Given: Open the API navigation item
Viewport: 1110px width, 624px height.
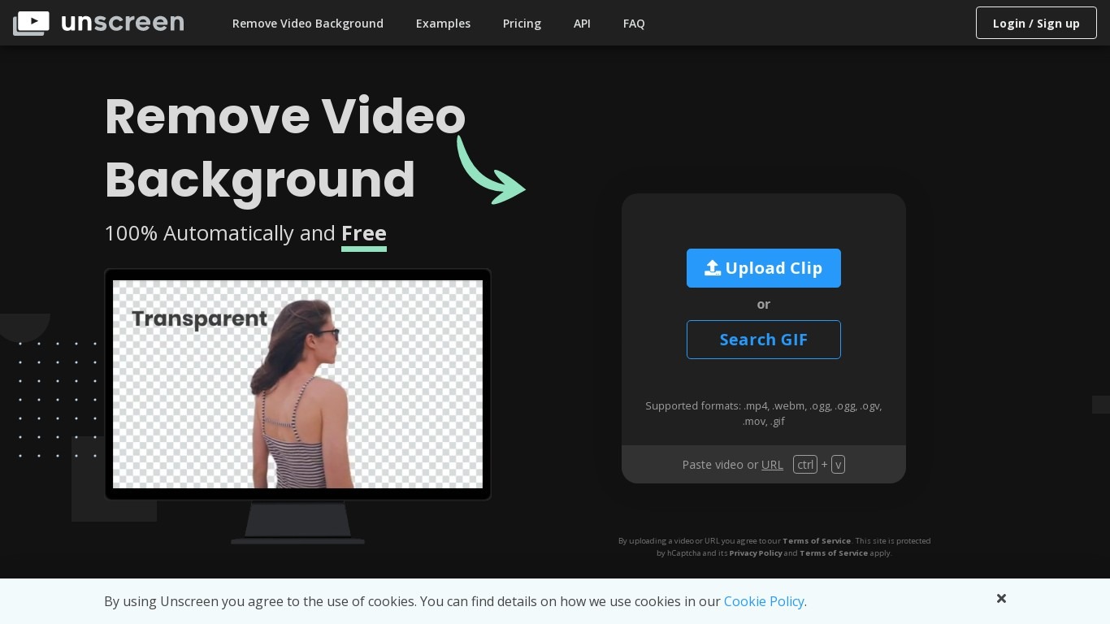Looking at the screenshot, I should pos(582,23).
